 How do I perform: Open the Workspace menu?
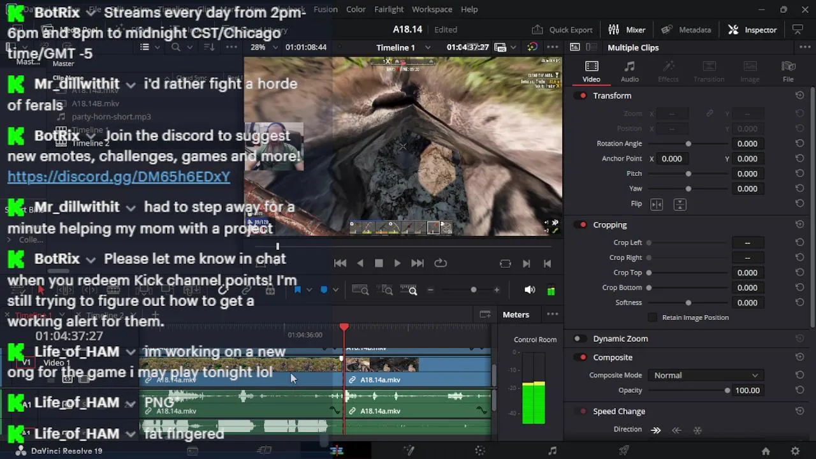(432, 9)
